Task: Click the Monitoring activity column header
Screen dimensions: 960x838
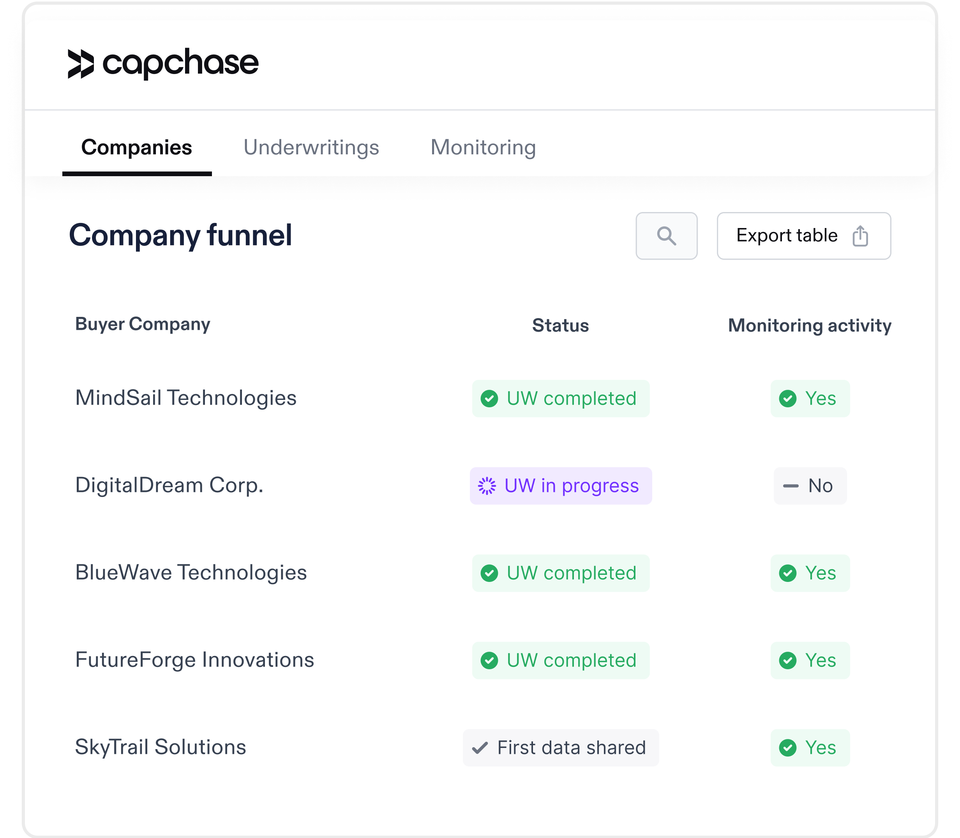Action: 810,325
